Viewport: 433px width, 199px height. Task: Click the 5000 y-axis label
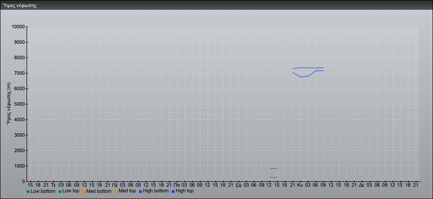[x=19, y=104]
